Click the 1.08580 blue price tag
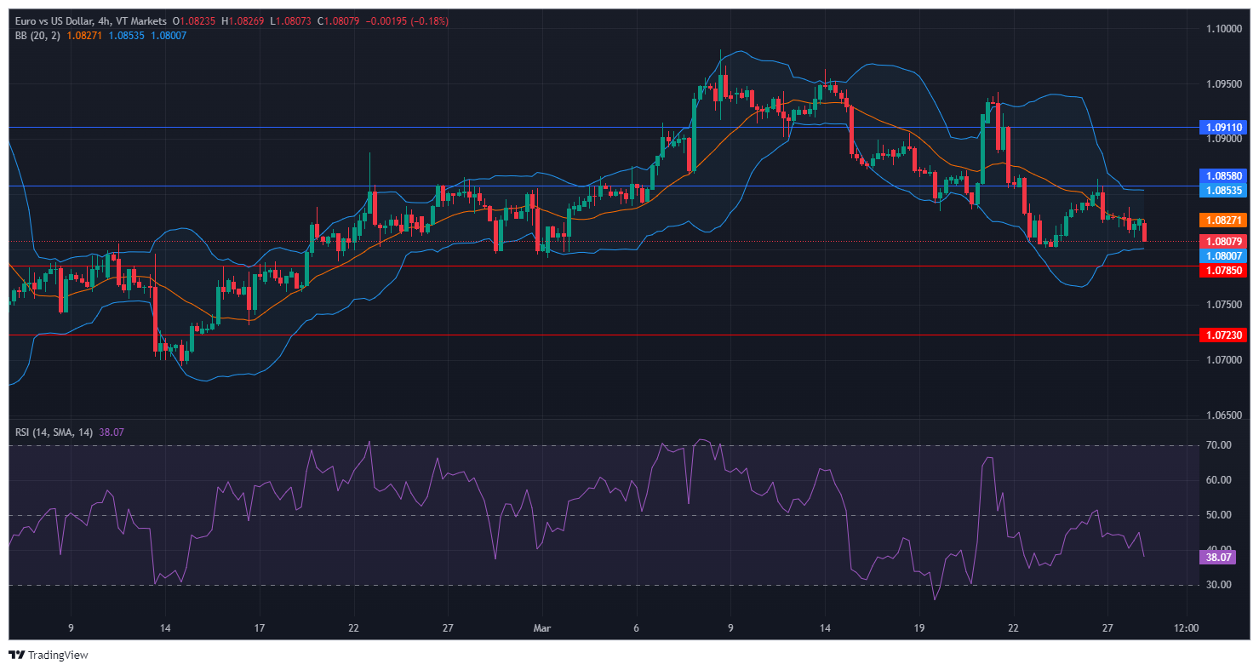This screenshot has width=1259, height=670. pos(1222,175)
